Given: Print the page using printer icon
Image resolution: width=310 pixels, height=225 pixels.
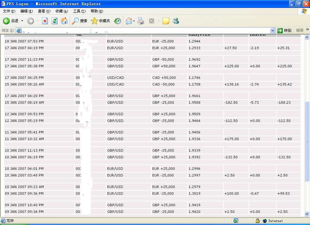Looking at the screenshot, I should pyautogui.click(x=141, y=21).
